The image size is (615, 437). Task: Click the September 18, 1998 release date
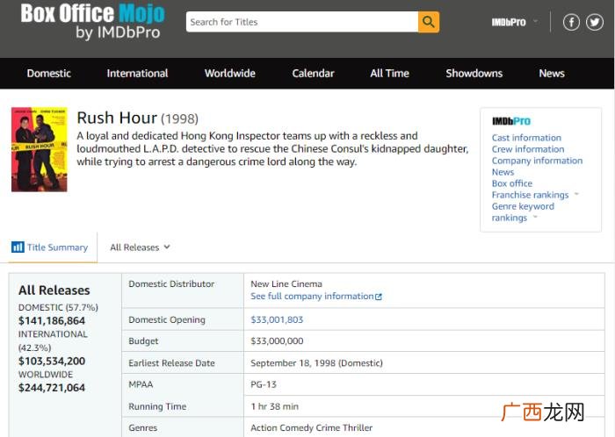click(x=316, y=363)
